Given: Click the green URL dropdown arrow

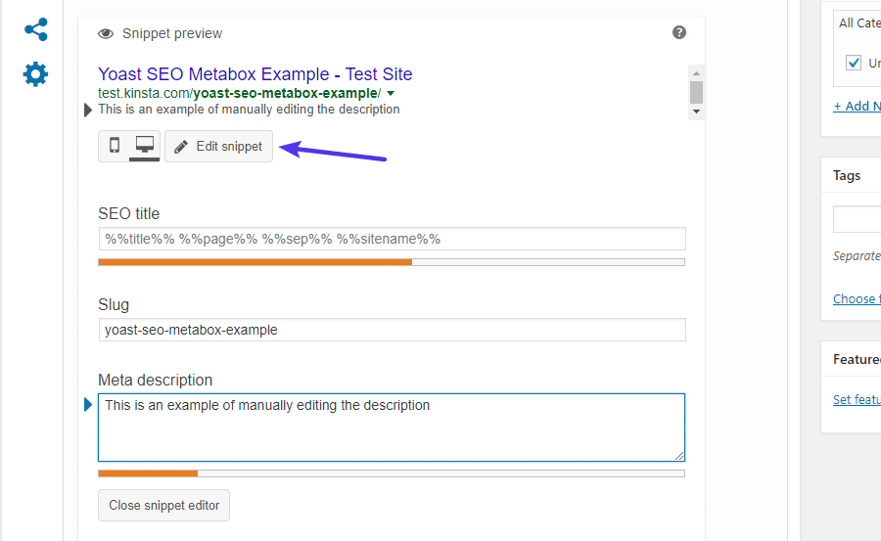Looking at the screenshot, I should click(391, 93).
